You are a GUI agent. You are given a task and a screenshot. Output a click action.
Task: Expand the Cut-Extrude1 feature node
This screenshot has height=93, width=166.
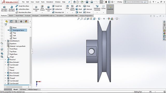click(x=5, y=65)
